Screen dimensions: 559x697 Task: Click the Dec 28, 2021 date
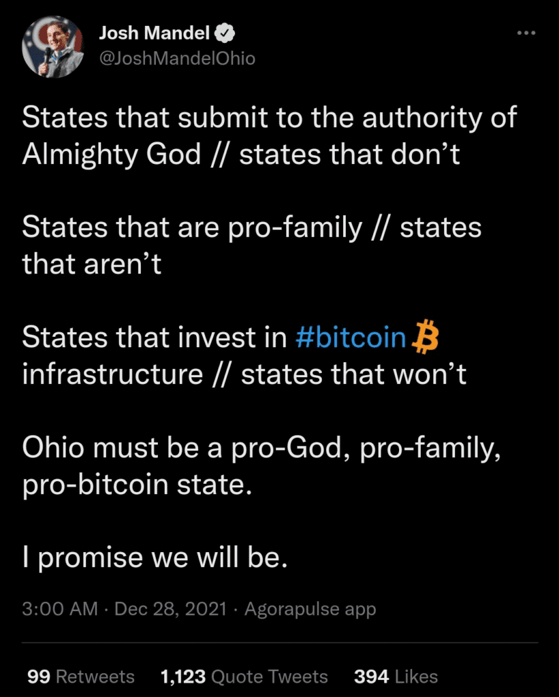(x=170, y=609)
